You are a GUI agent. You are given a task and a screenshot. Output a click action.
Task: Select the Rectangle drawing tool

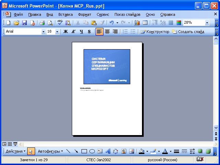tap(84, 151)
